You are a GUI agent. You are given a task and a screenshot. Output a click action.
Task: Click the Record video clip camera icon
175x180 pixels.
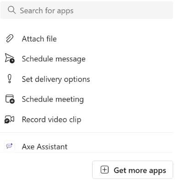click(x=9, y=119)
